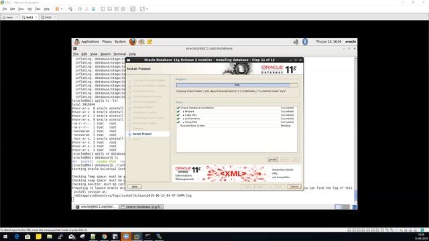Open the dropdown arrow beside the pause button
The height and width of the screenshot is (241, 429).
[x=62, y=9]
